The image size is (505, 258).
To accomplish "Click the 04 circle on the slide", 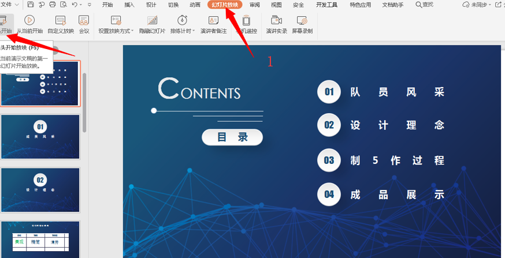I will tap(329, 195).
